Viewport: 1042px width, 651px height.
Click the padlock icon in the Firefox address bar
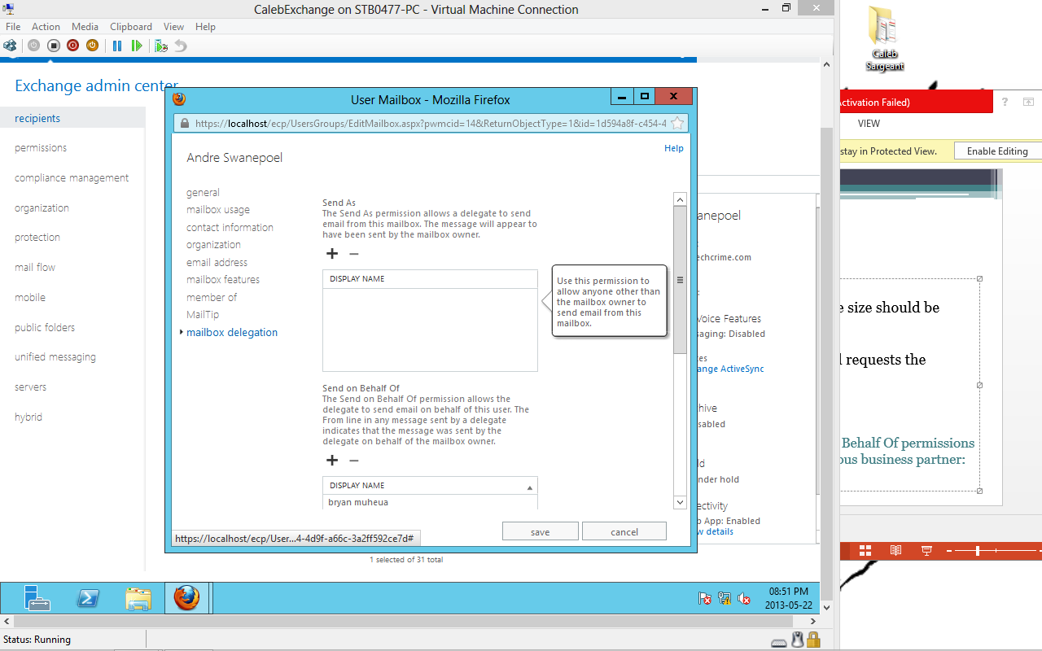tap(184, 124)
